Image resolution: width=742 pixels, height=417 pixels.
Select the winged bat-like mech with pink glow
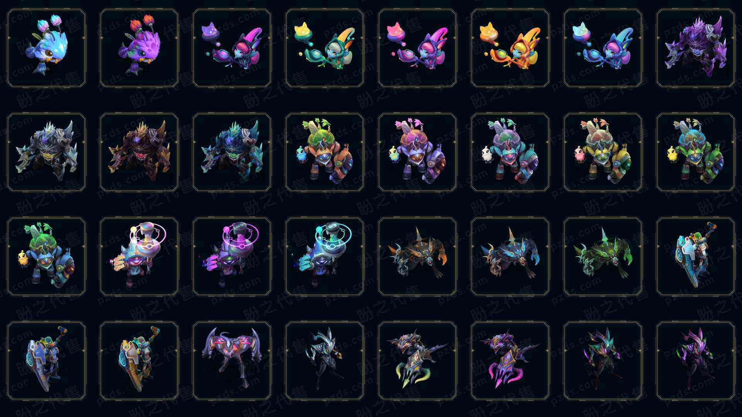[232, 361]
